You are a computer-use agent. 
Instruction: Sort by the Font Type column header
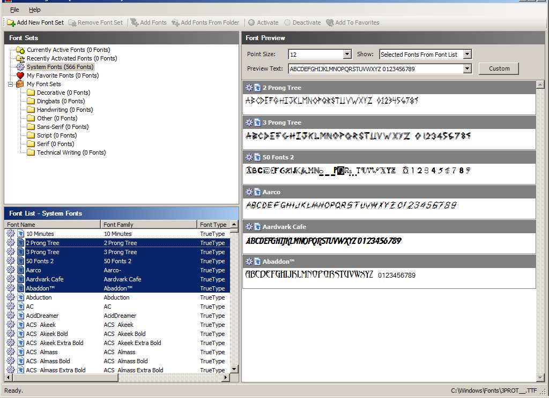point(213,225)
